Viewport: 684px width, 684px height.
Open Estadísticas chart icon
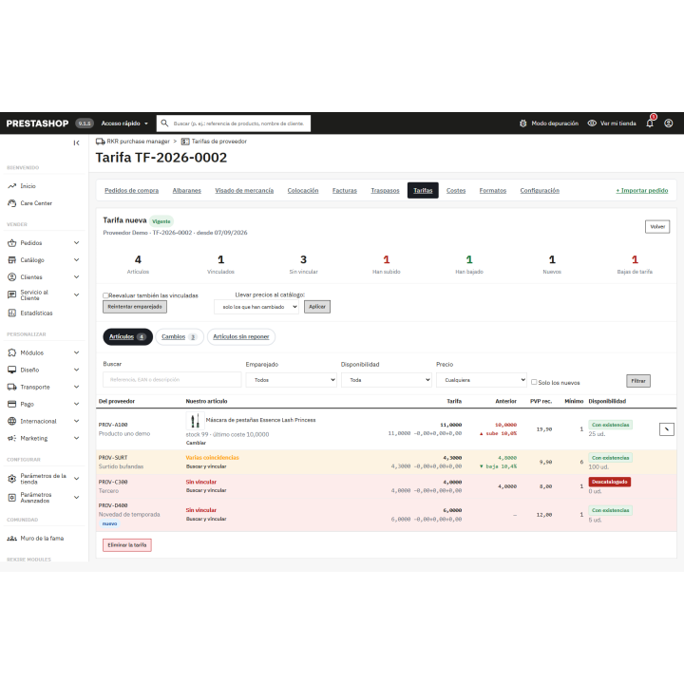coord(12,313)
